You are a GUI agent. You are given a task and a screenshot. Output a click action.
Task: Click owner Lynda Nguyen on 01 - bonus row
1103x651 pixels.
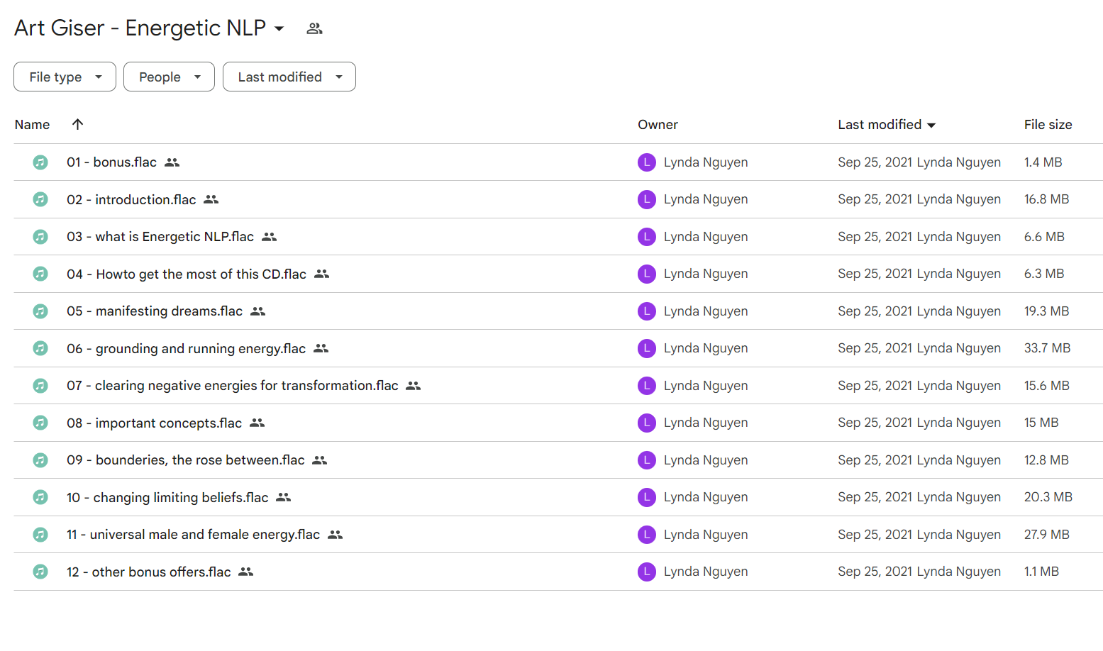(x=706, y=162)
